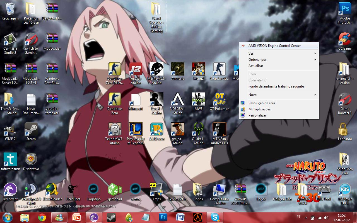Open the Steam desktop shortcut
Image resolution: width=357 pixels, height=223 pixels.
(31, 129)
